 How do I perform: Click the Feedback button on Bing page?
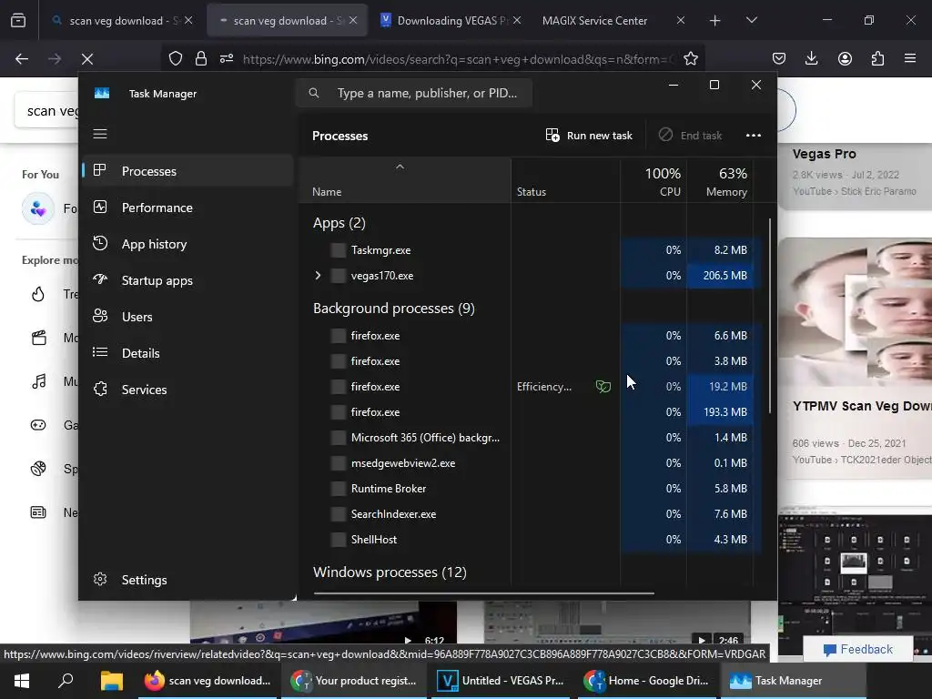(x=857, y=649)
